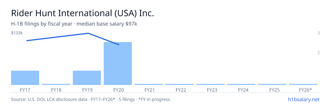This screenshot has height=110, width=331.
Task: Select the FY20 axis label
Action: 118,90
